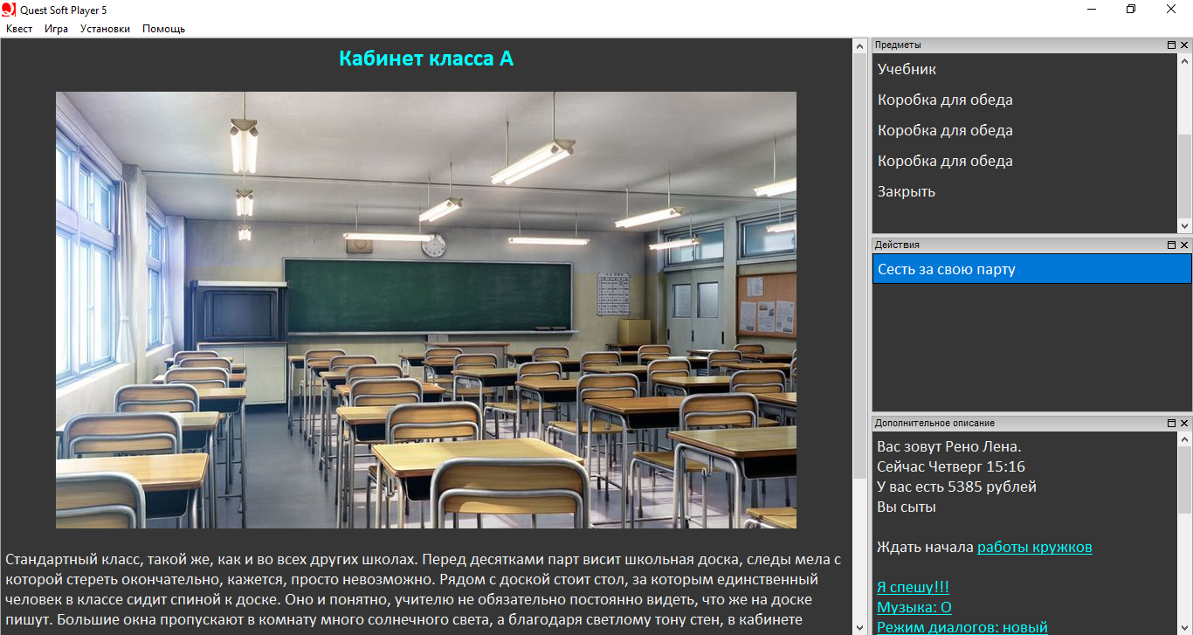Image resolution: width=1193 pixels, height=635 pixels.
Task: Click the Я спешу!!! link
Action: tap(913, 587)
